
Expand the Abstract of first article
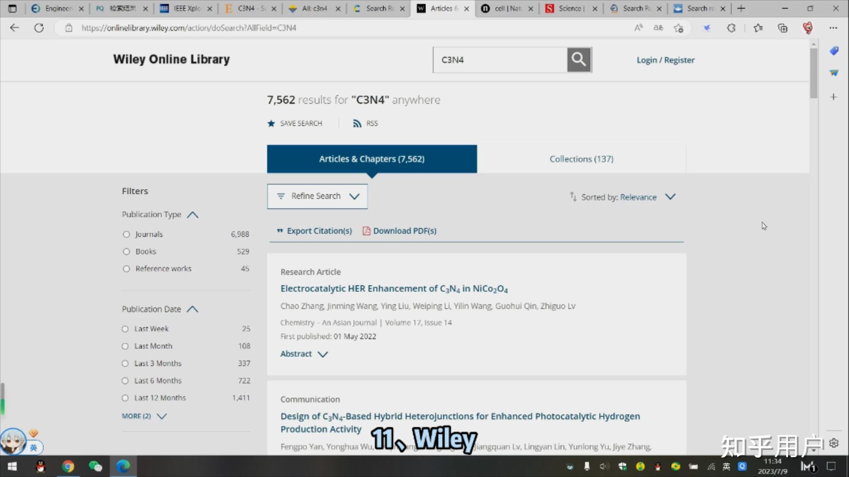coord(304,354)
